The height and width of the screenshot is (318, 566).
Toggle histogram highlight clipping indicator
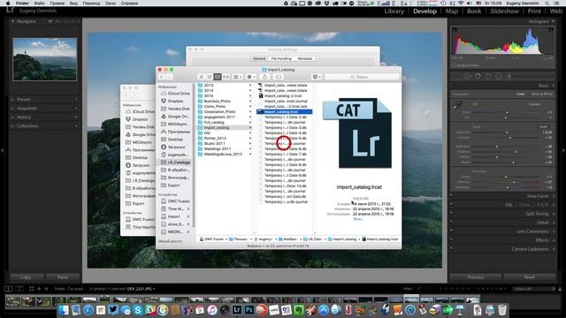click(x=550, y=30)
